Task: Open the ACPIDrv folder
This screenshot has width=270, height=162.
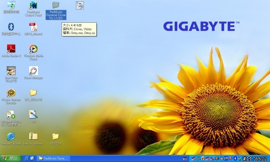Action: [55, 139]
